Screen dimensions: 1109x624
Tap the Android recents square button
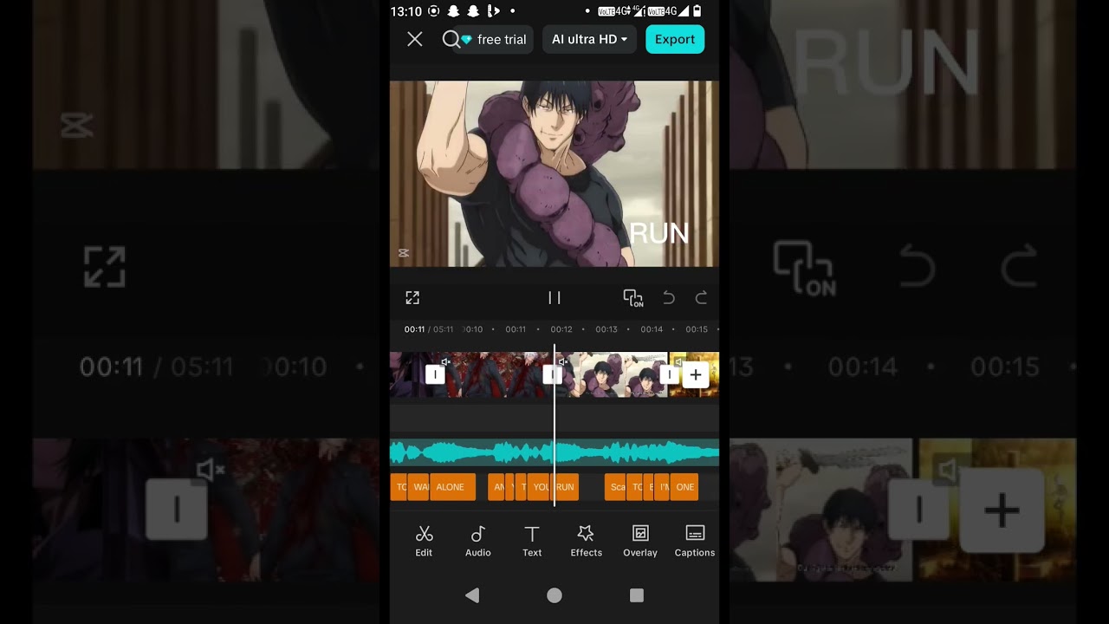coord(637,595)
